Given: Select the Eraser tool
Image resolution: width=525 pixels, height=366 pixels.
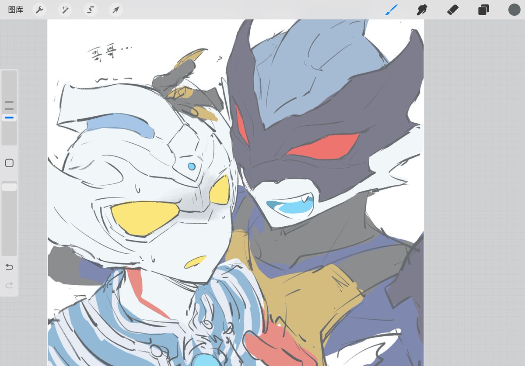Looking at the screenshot, I should pos(452,10).
